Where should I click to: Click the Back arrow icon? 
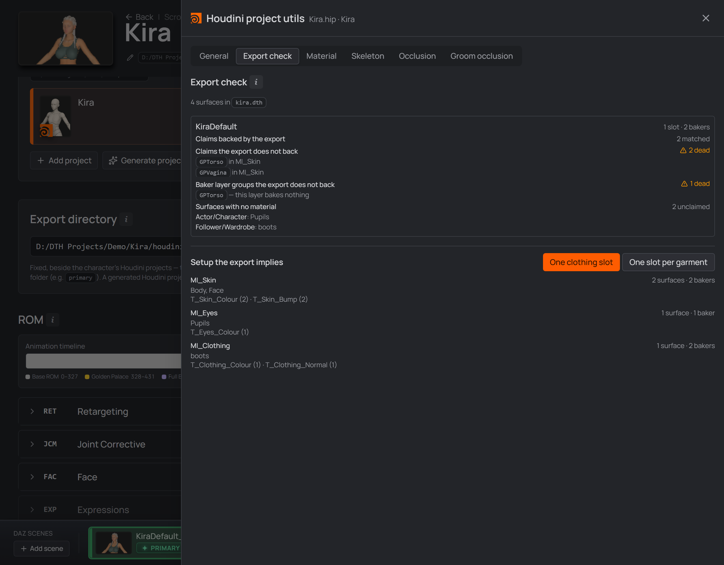pyautogui.click(x=129, y=17)
